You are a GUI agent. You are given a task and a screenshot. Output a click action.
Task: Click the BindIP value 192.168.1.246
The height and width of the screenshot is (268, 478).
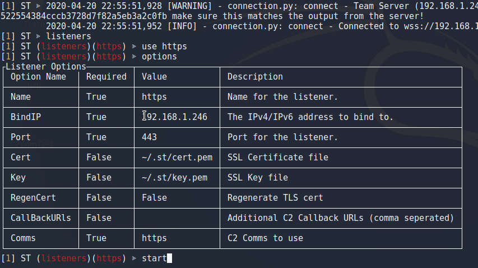(174, 117)
